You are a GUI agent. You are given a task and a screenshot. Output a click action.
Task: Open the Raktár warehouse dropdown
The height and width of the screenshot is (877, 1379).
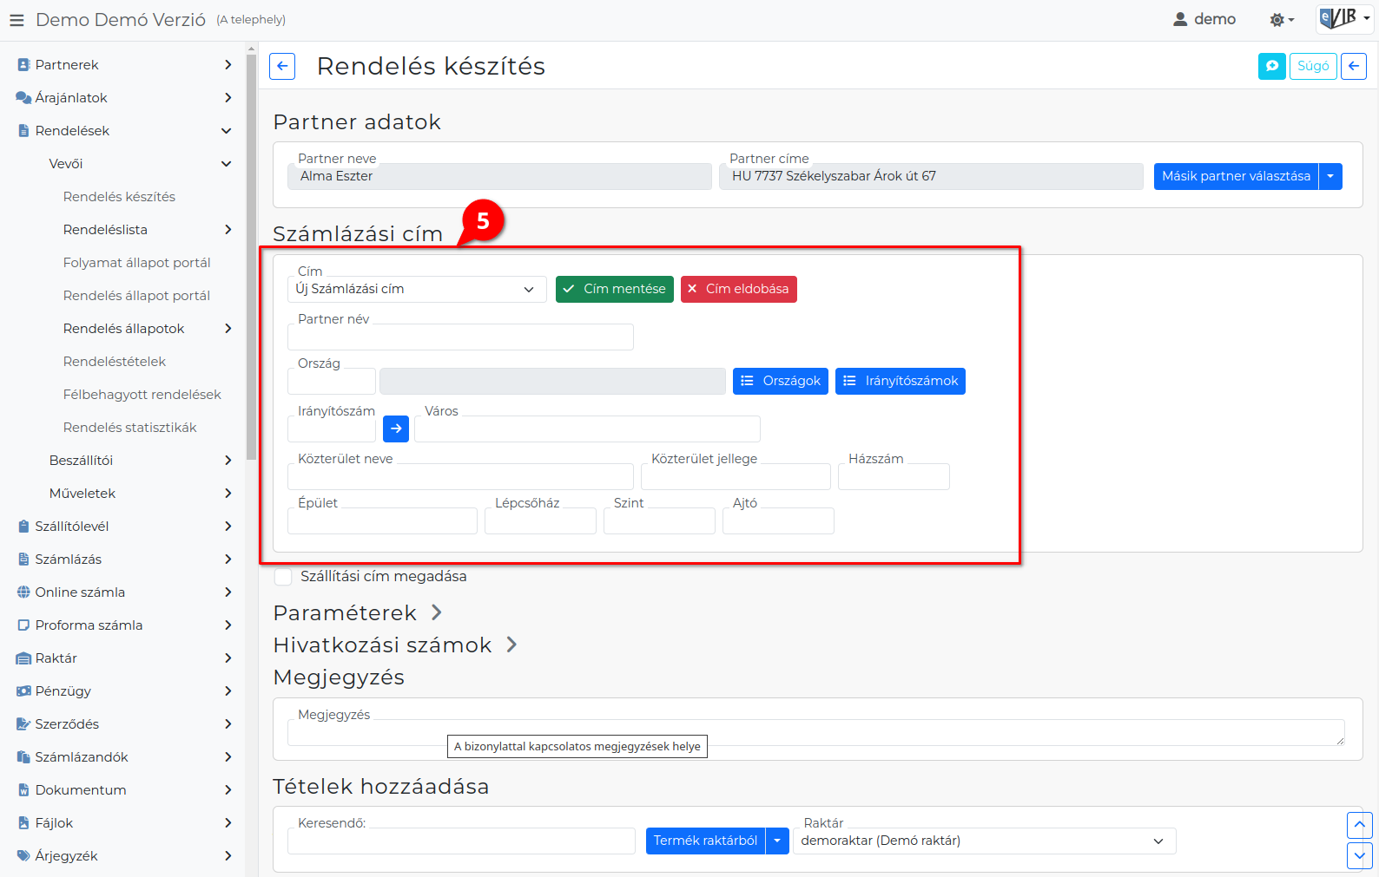(x=985, y=841)
